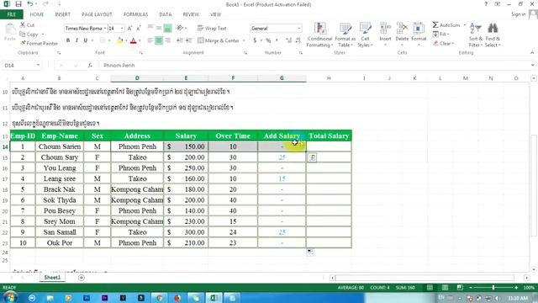Click the Decrease Font Size icon
Screen dimensions: 538x303
pos(139,29)
